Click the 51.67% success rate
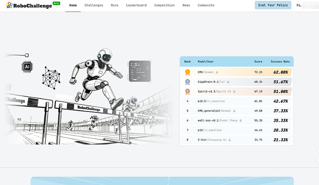This screenshot has width=319, height=185. point(281,82)
